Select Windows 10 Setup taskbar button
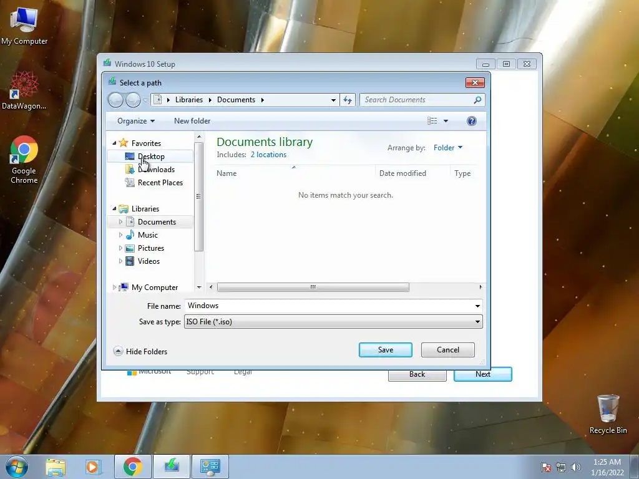The width and height of the screenshot is (639, 479). [x=172, y=467]
